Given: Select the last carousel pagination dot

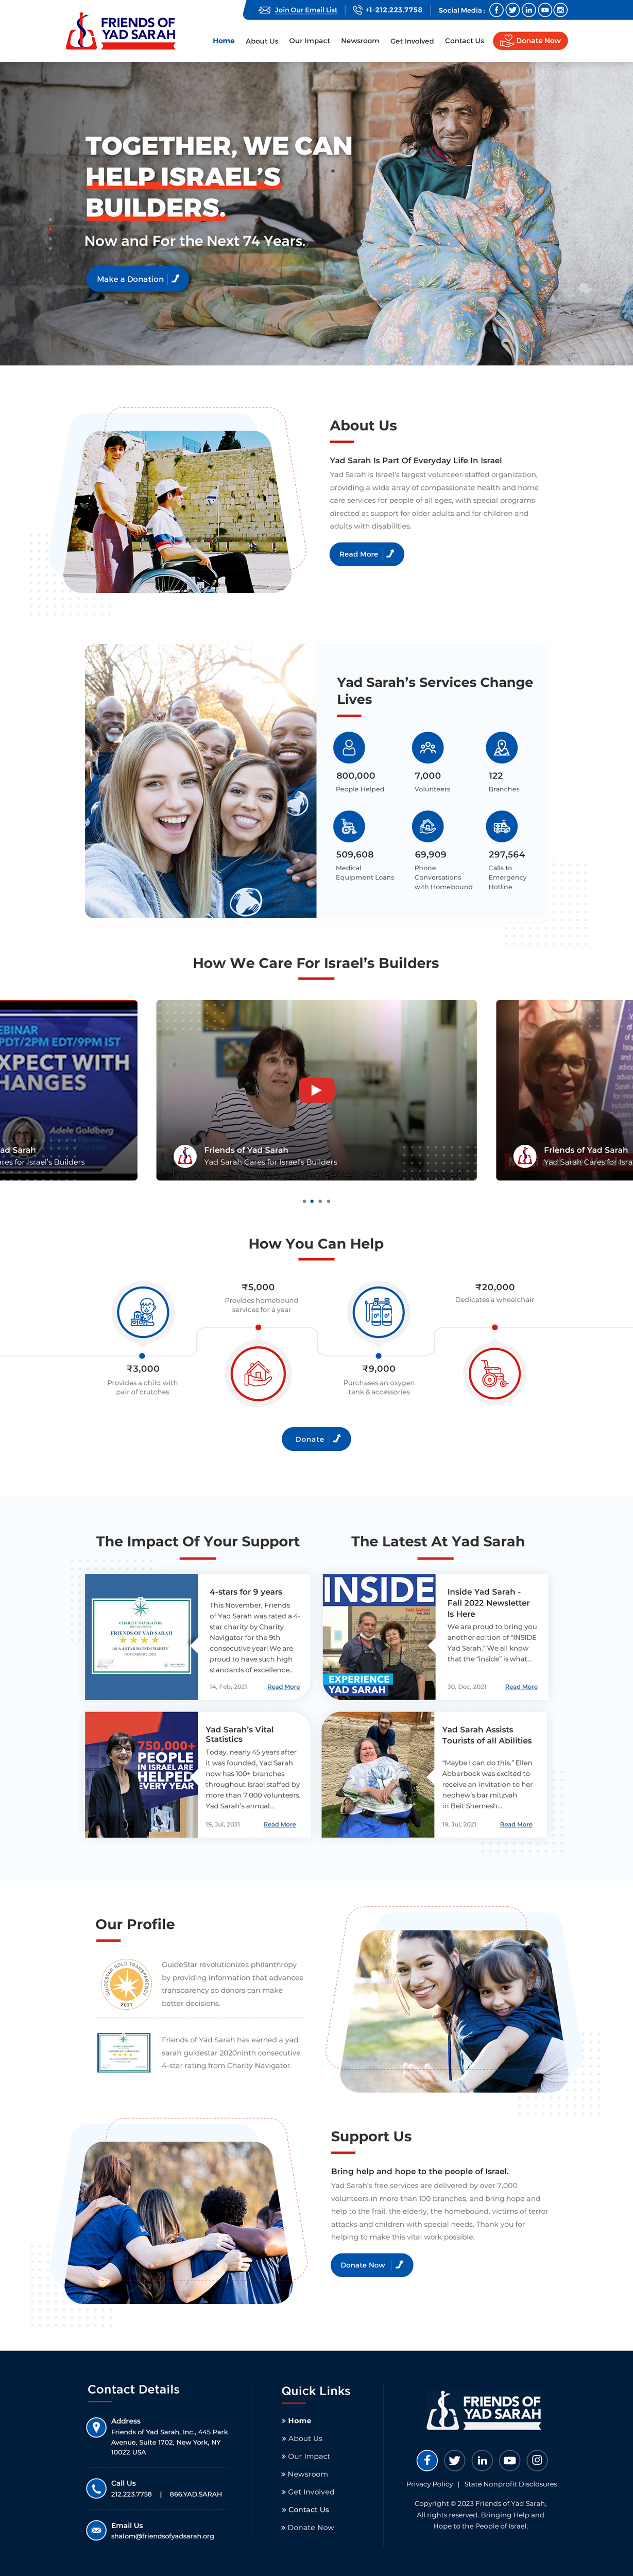Looking at the screenshot, I should [328, 1201].
